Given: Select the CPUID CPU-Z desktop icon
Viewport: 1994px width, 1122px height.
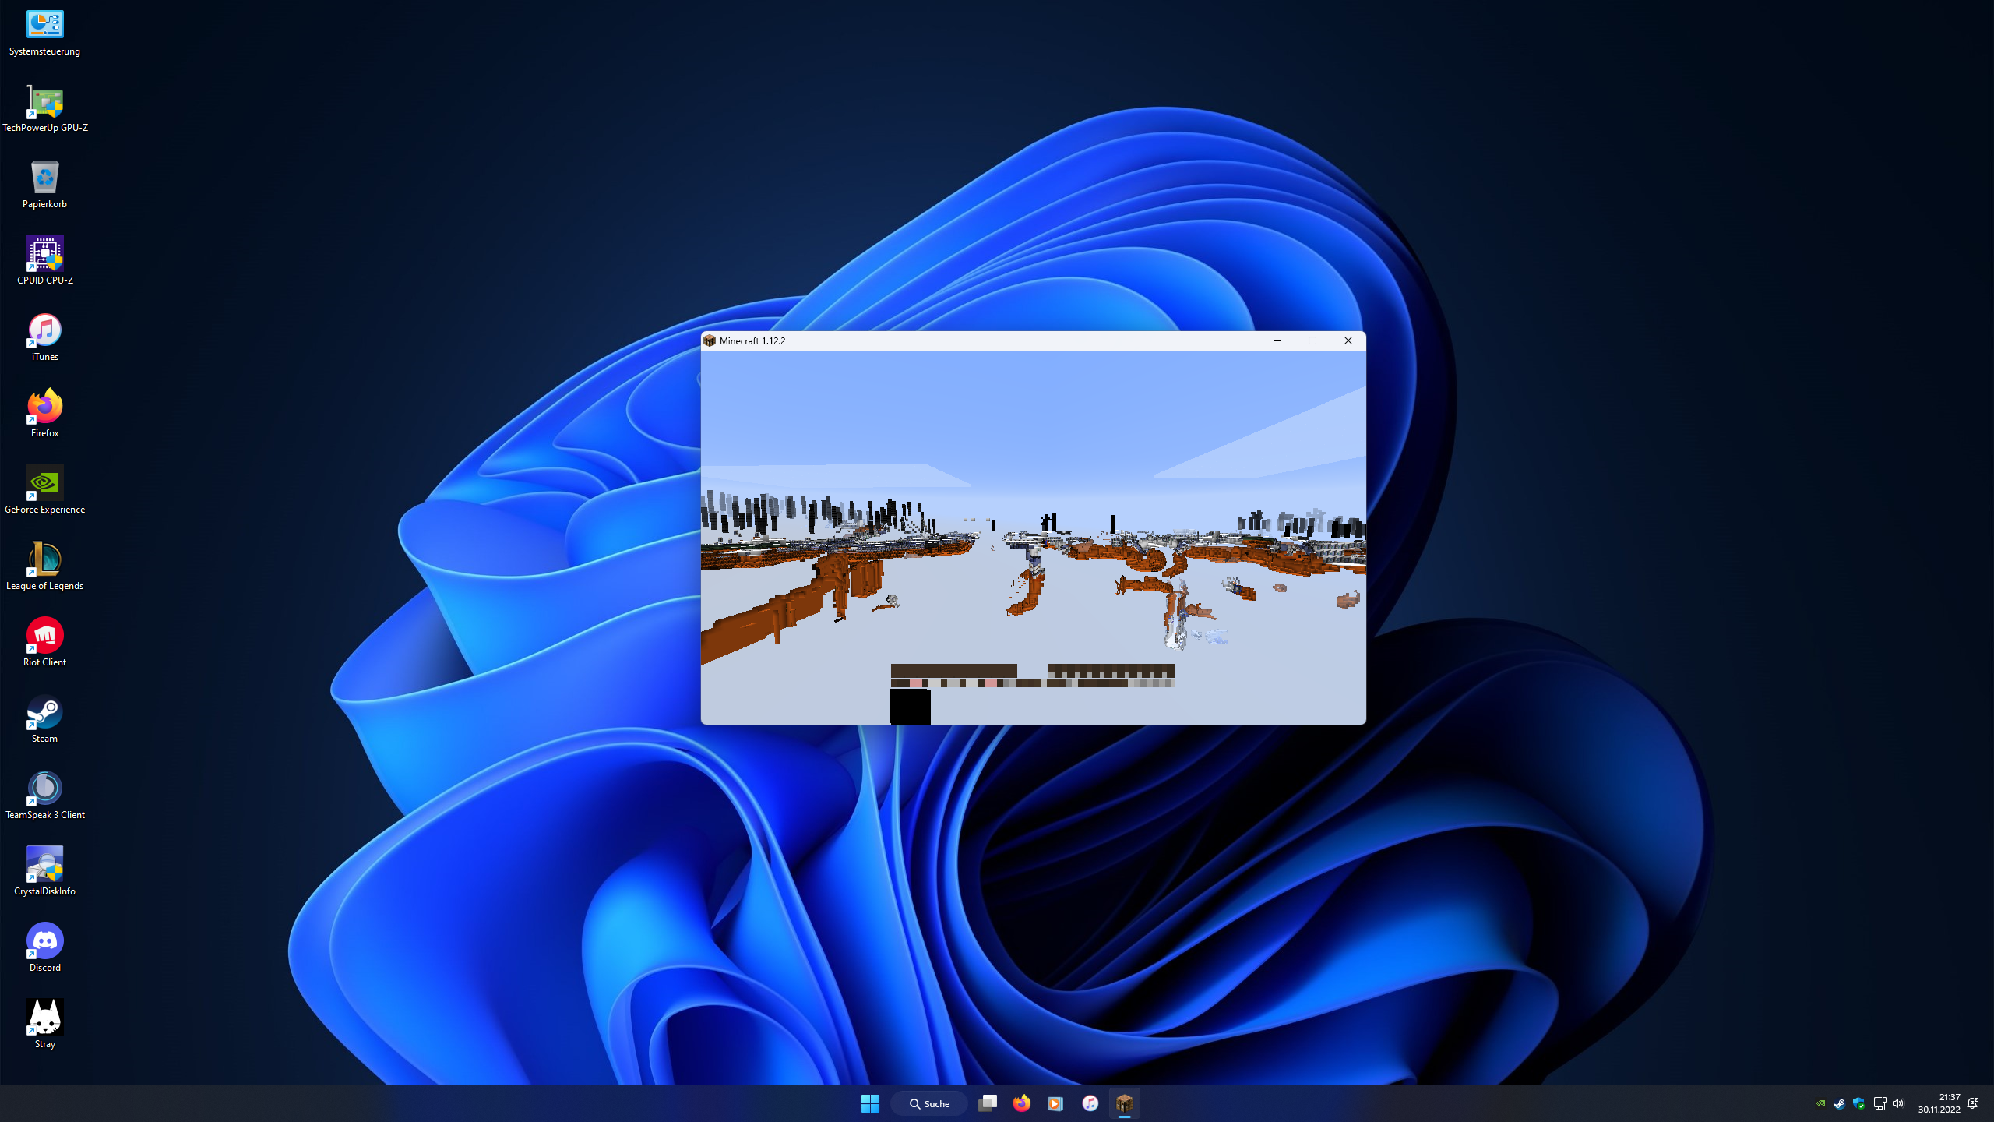Looking at the screenshot, I should coord(44,254).
